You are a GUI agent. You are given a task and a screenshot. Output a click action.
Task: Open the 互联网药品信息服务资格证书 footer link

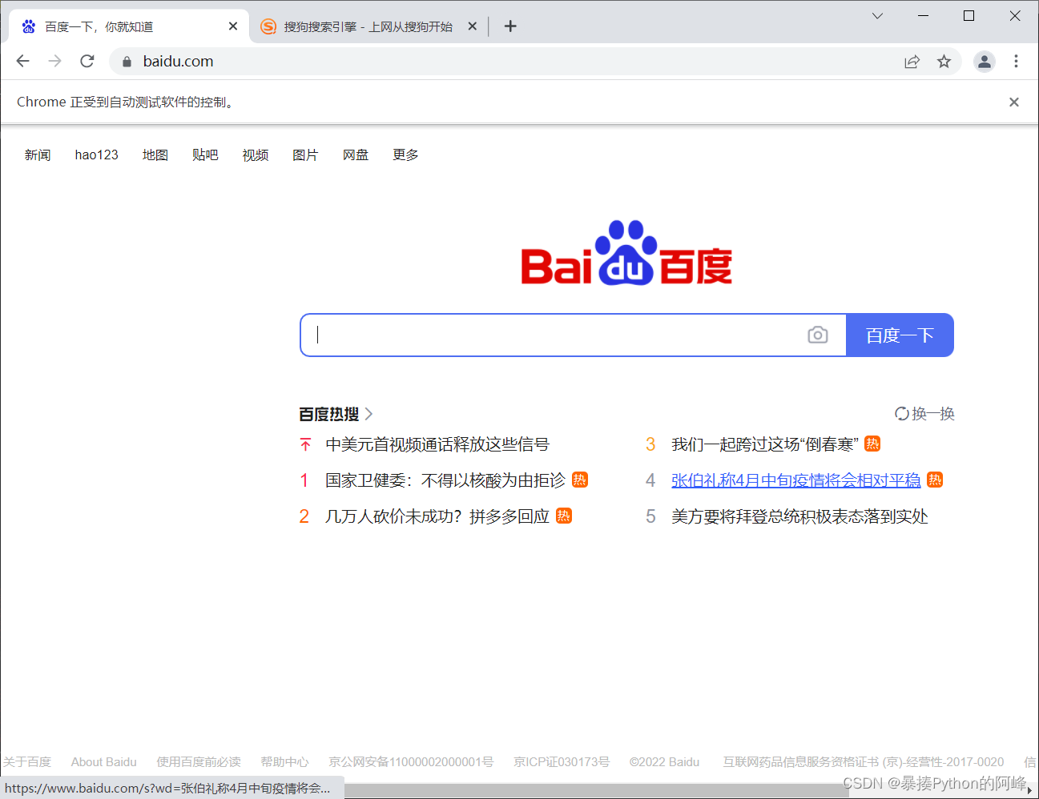tap(864, 762)
